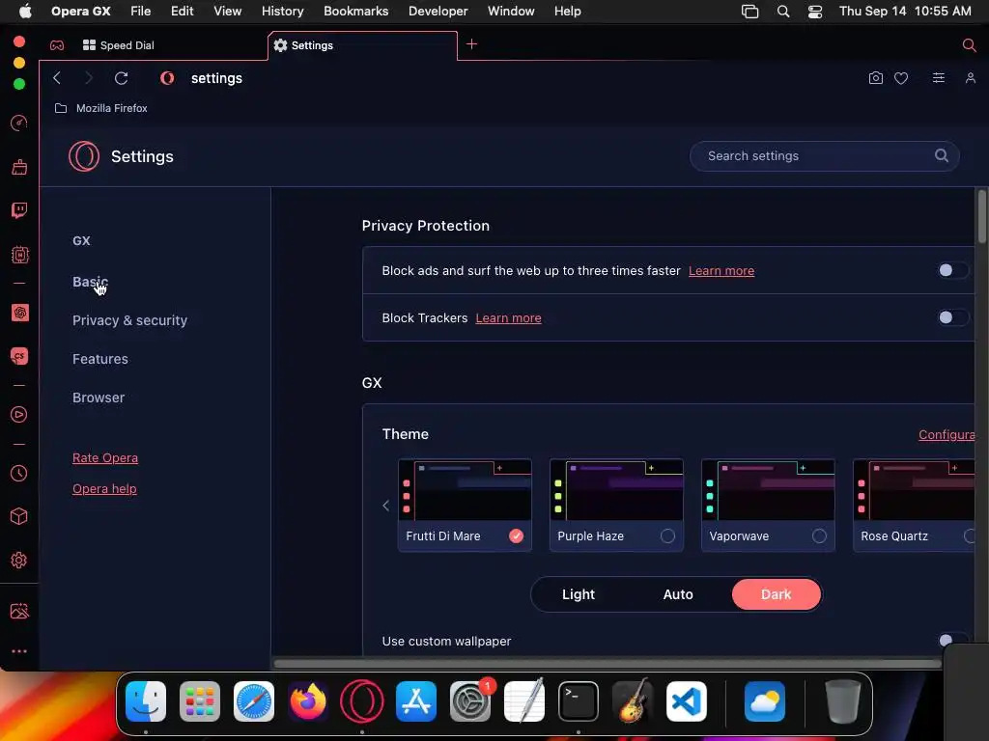Open History clock icon in sidebar

[x=19, y=473]
